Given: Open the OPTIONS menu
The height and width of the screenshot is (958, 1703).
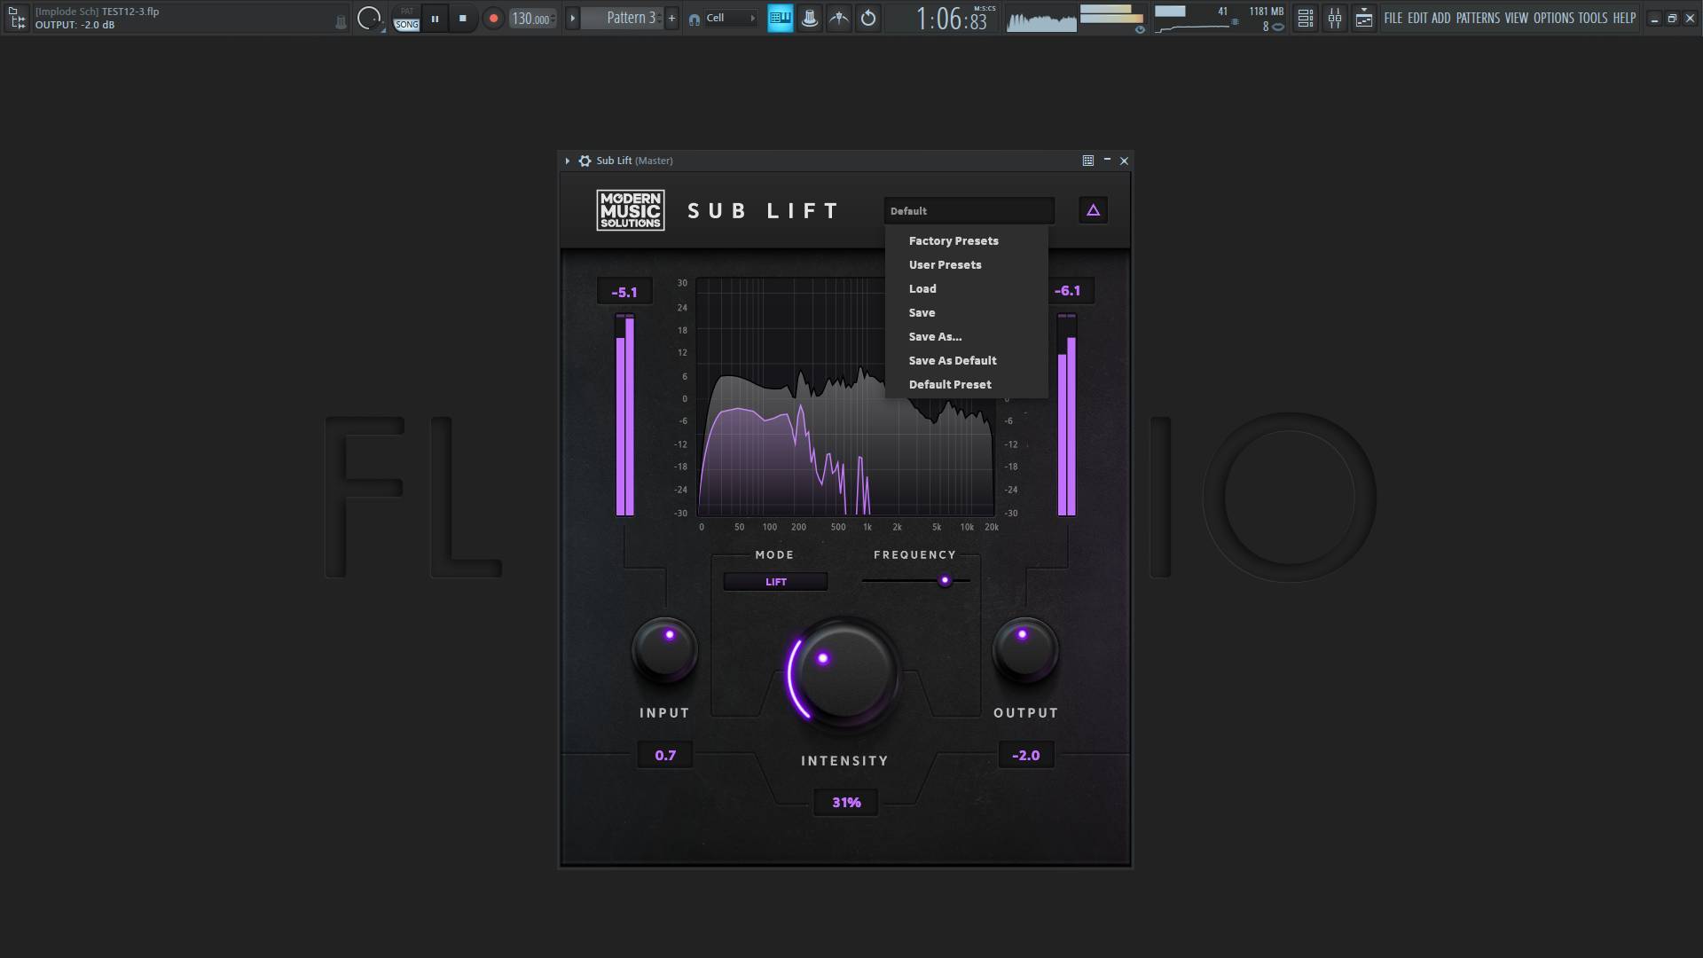Looking at the screenshot, I should pos(1553,18).
